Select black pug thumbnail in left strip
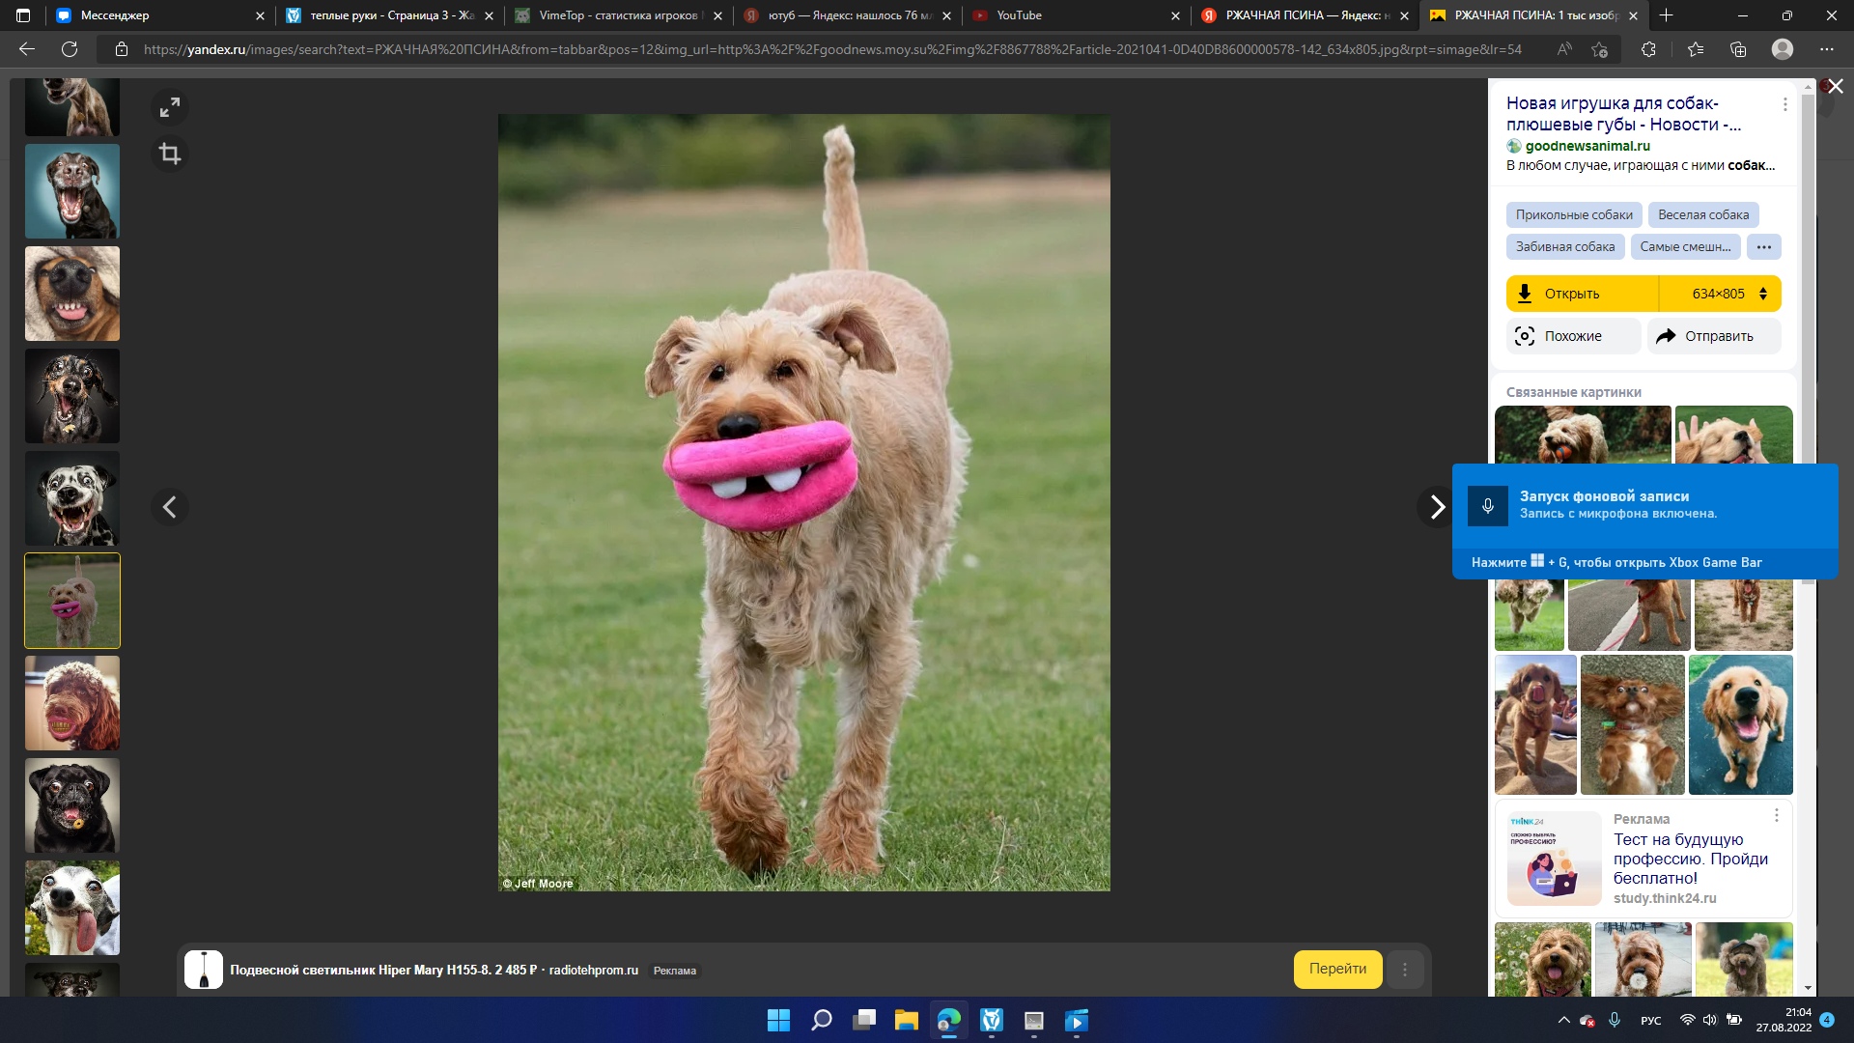Viewport: 1854px width, 1043px height. [x=72, y=805]
